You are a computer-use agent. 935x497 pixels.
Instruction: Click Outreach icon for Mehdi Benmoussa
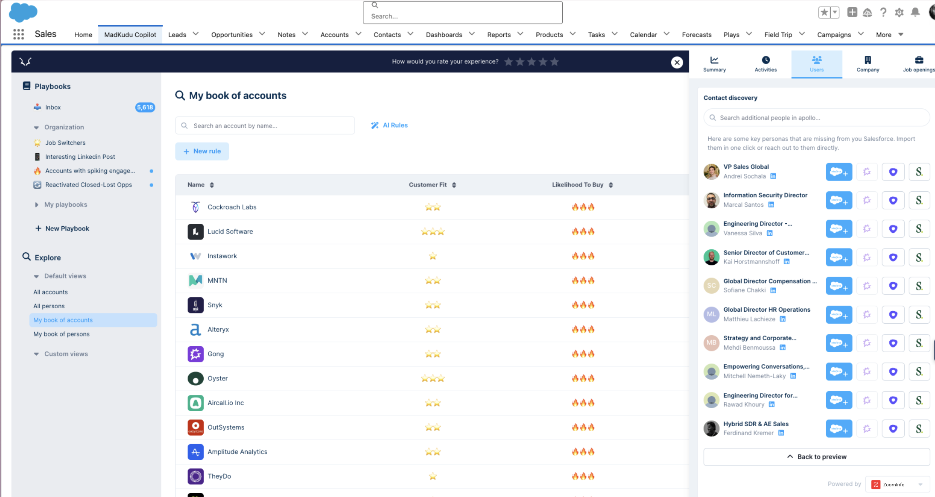pyautogui.click(x=893, y=343)
